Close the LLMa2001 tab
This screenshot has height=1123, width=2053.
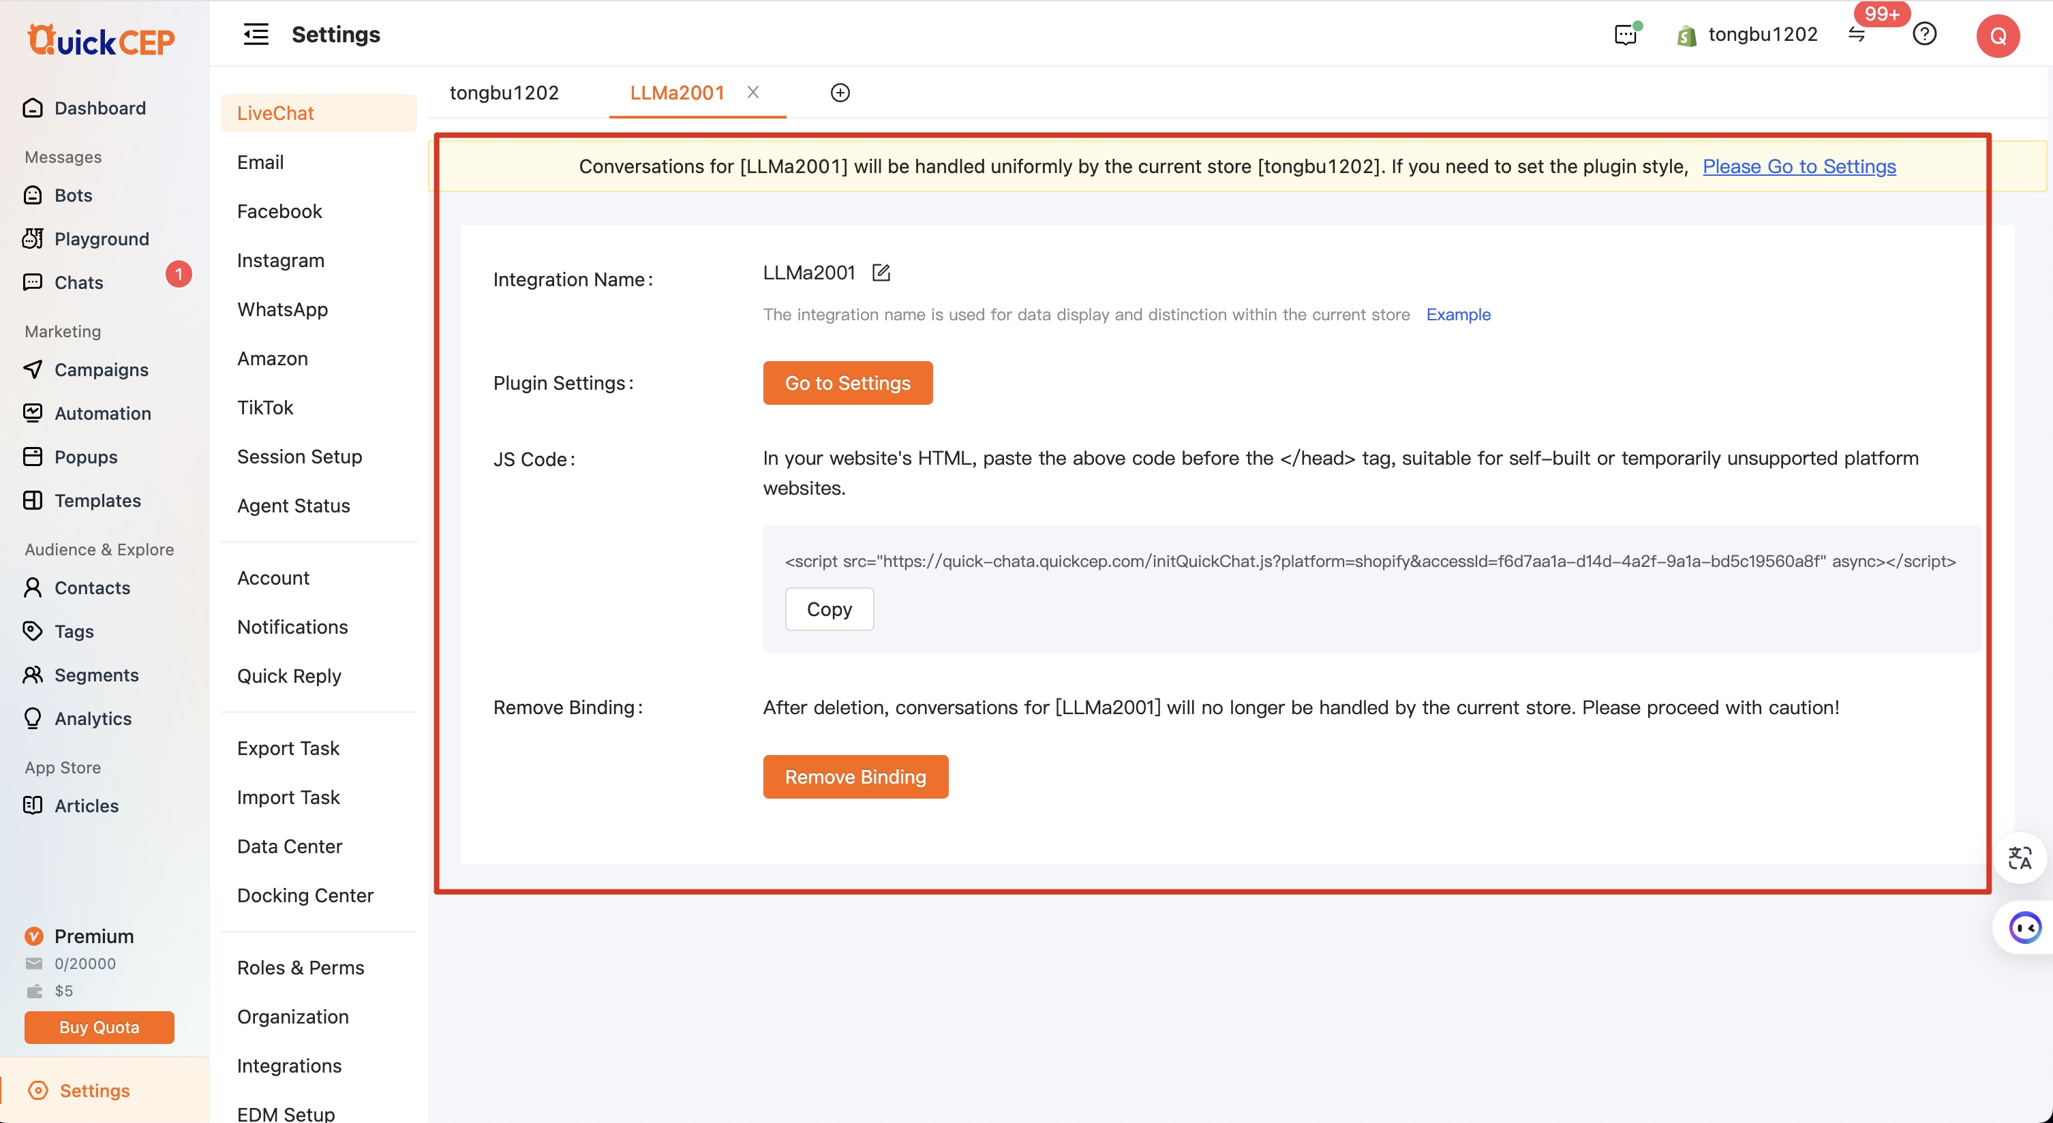(x=752, y=92)
